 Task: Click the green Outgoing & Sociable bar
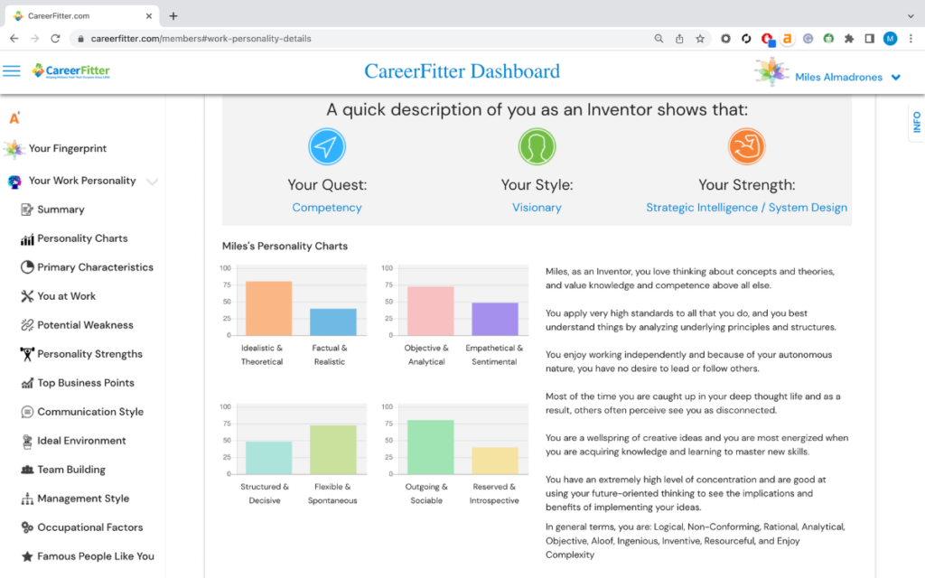click(431, 447)
